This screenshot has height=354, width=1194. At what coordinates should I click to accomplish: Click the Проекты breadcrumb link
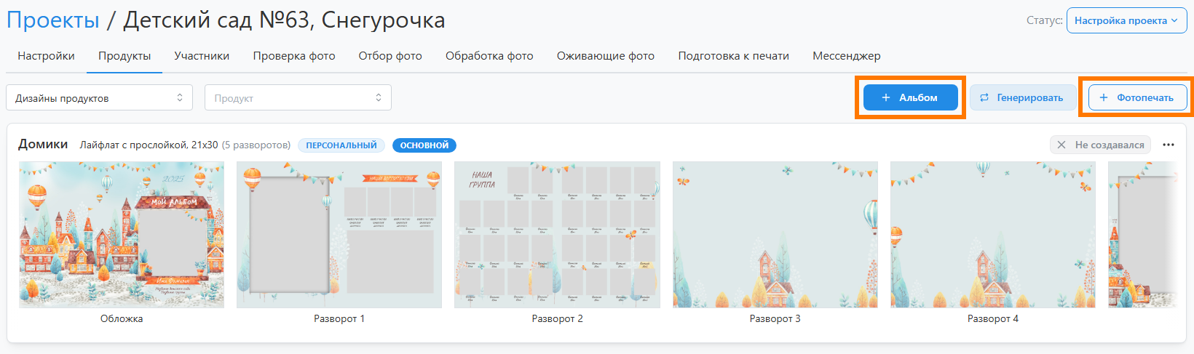point(53,20)
